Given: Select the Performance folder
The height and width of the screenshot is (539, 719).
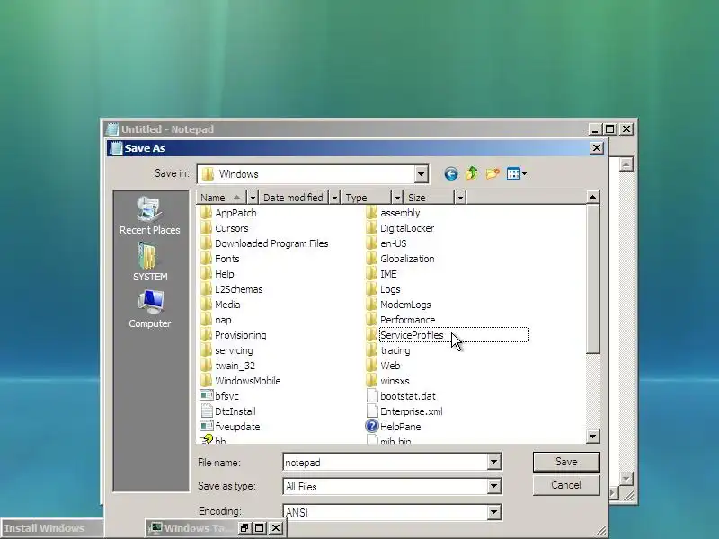Looking at the screenshot, I should [401, 320].
